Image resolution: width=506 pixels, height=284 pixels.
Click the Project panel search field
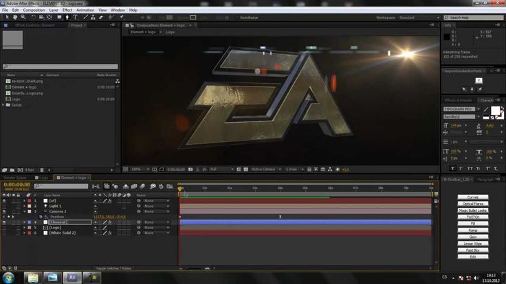click(60, 67)
